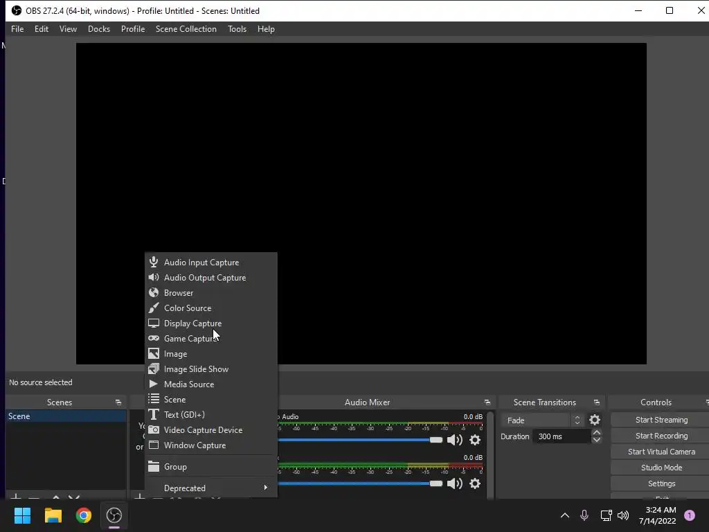This screenshot has width=709, height=532.
Task: Open the notification badge in taskbar
Action: (x=690, y=515)
